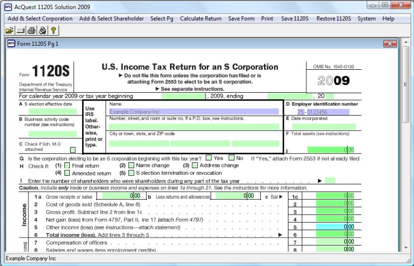The height and width of the screenshot is (266, 414).
Task: Check the Name change box
Action: (131, 165)
